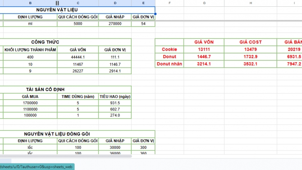Select column D header
Viewport: 302px width, 170px height.
coord(115,3)
